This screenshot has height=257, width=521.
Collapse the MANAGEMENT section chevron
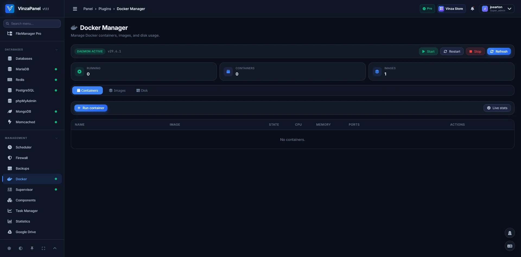tap(56, 138)
